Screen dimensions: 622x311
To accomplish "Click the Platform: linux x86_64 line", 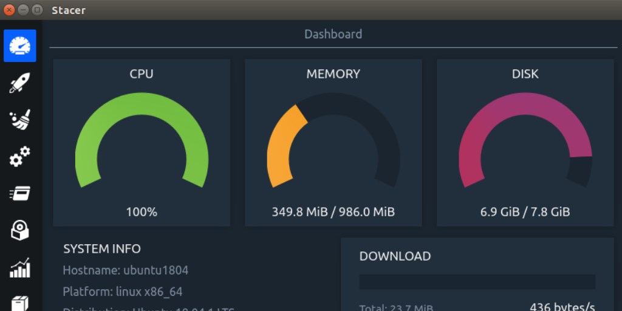I will 123,292.
